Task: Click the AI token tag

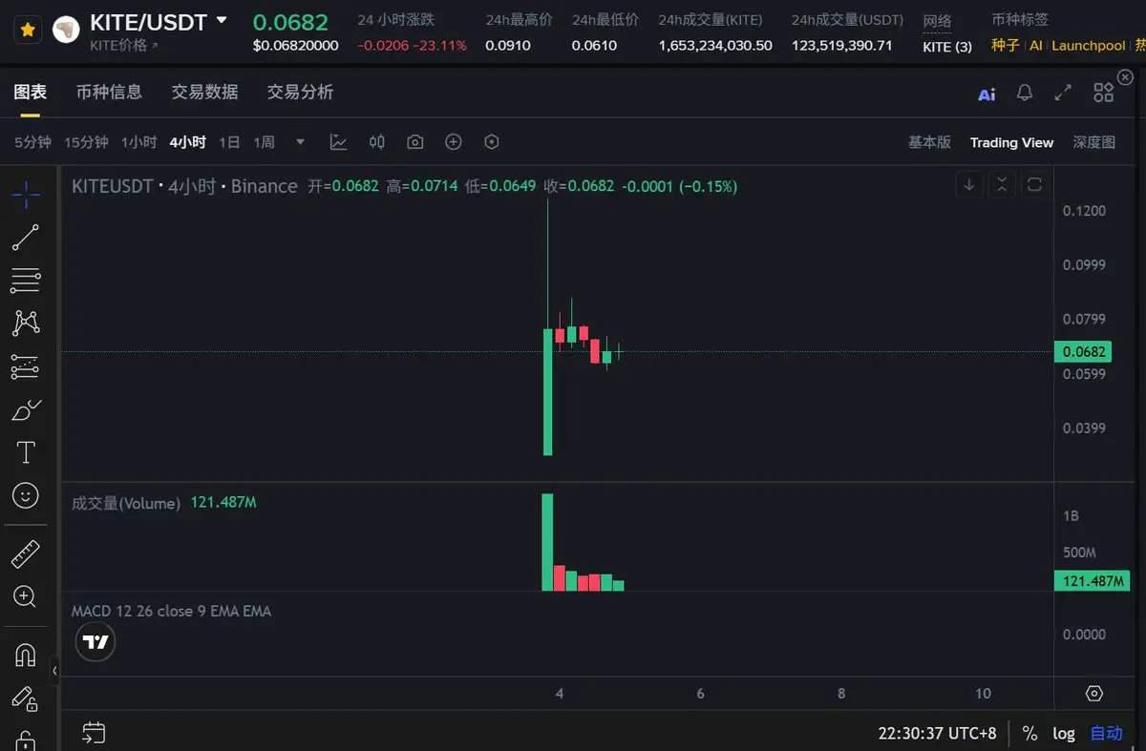Action: click(1035, 46)
